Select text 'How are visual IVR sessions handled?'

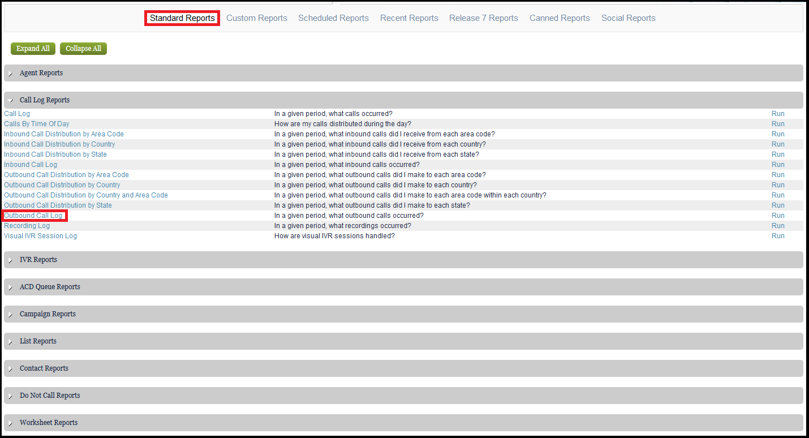(334, 236)
